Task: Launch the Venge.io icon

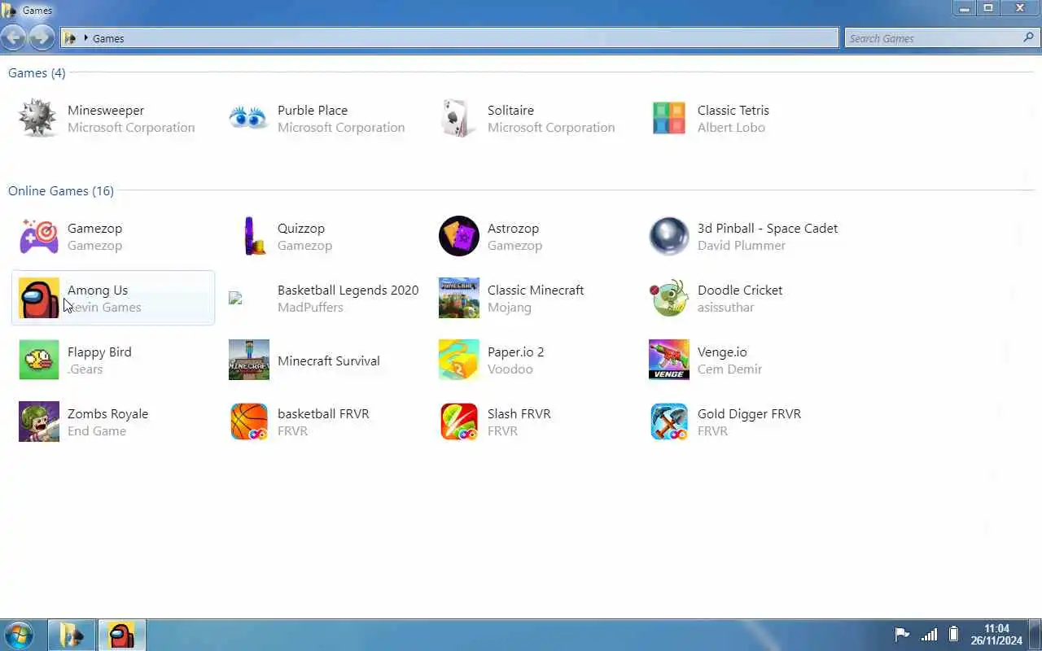Action: (x=669, y=360)
